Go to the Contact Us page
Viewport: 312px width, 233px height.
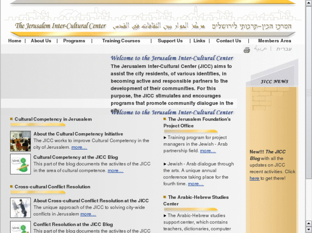(x=229, y=41)
